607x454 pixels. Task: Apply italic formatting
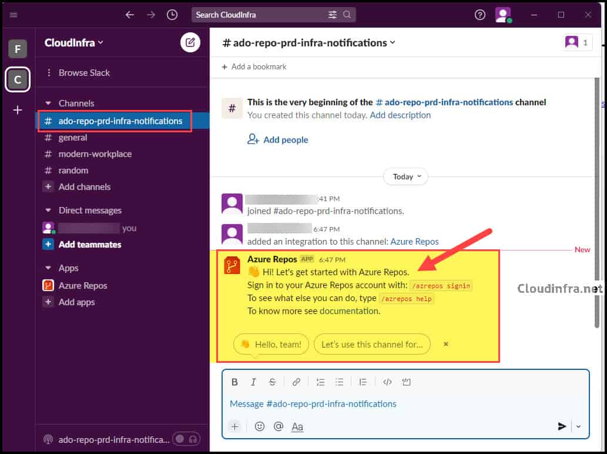click(253, 382)
